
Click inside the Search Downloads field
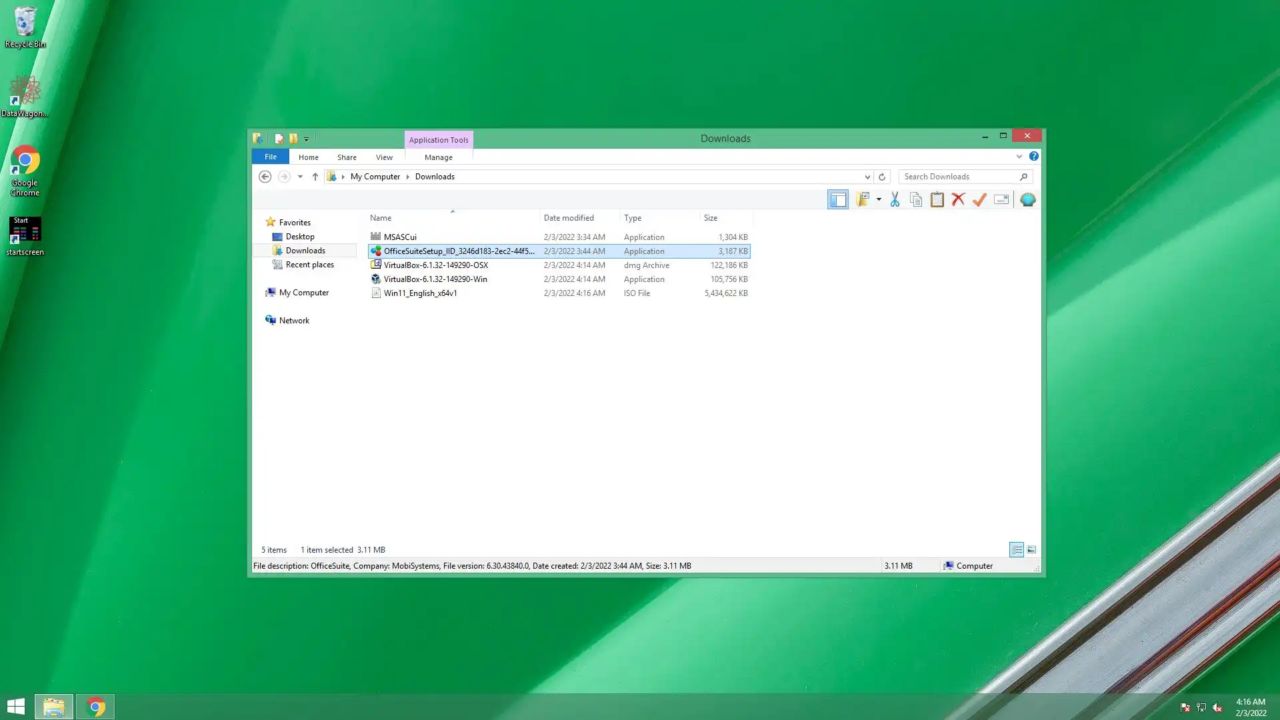tap(959, 177)
